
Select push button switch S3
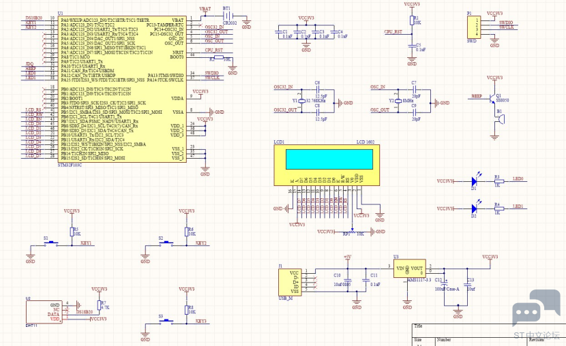pos(166,321)
